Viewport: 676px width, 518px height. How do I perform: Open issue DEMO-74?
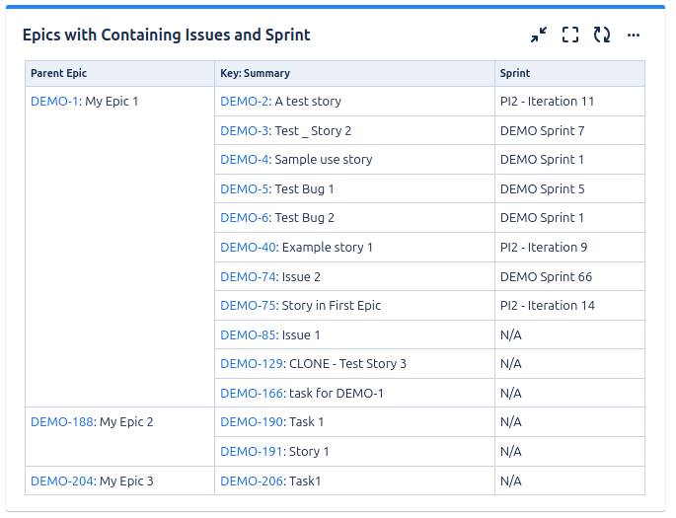click(248, 277)
